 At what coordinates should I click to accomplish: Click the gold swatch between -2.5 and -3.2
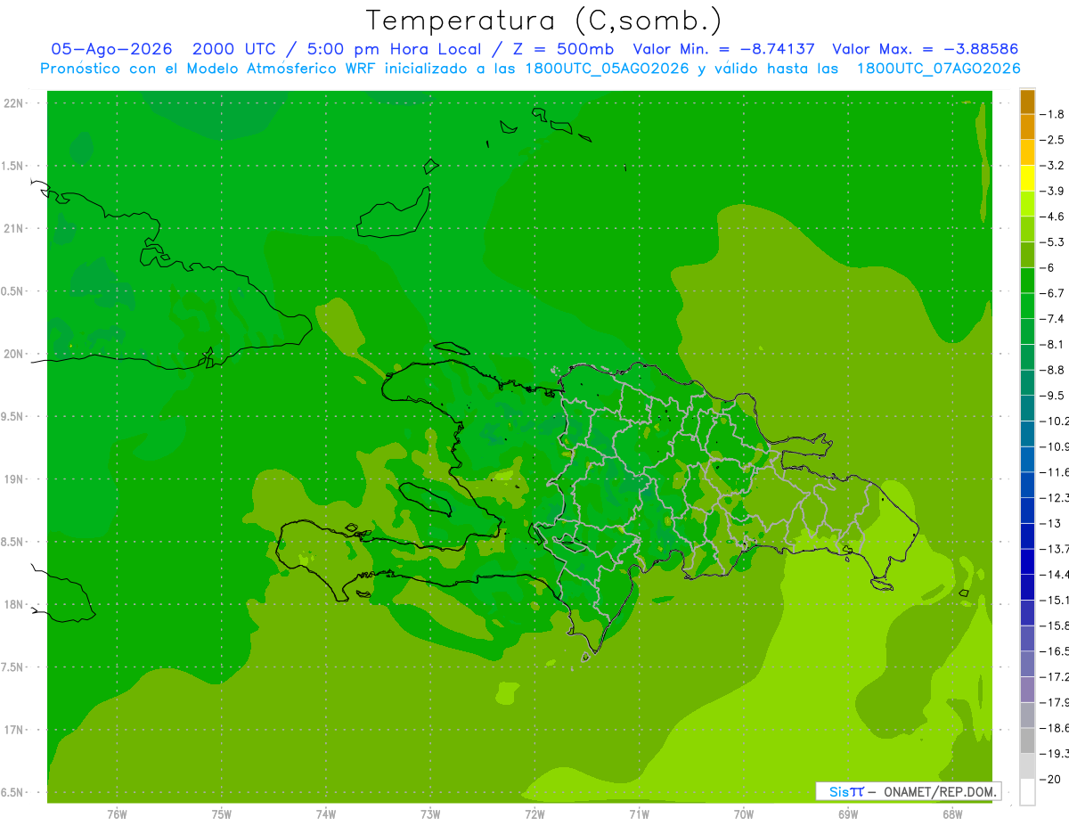pyautogui.click(x=1027, y=152)
